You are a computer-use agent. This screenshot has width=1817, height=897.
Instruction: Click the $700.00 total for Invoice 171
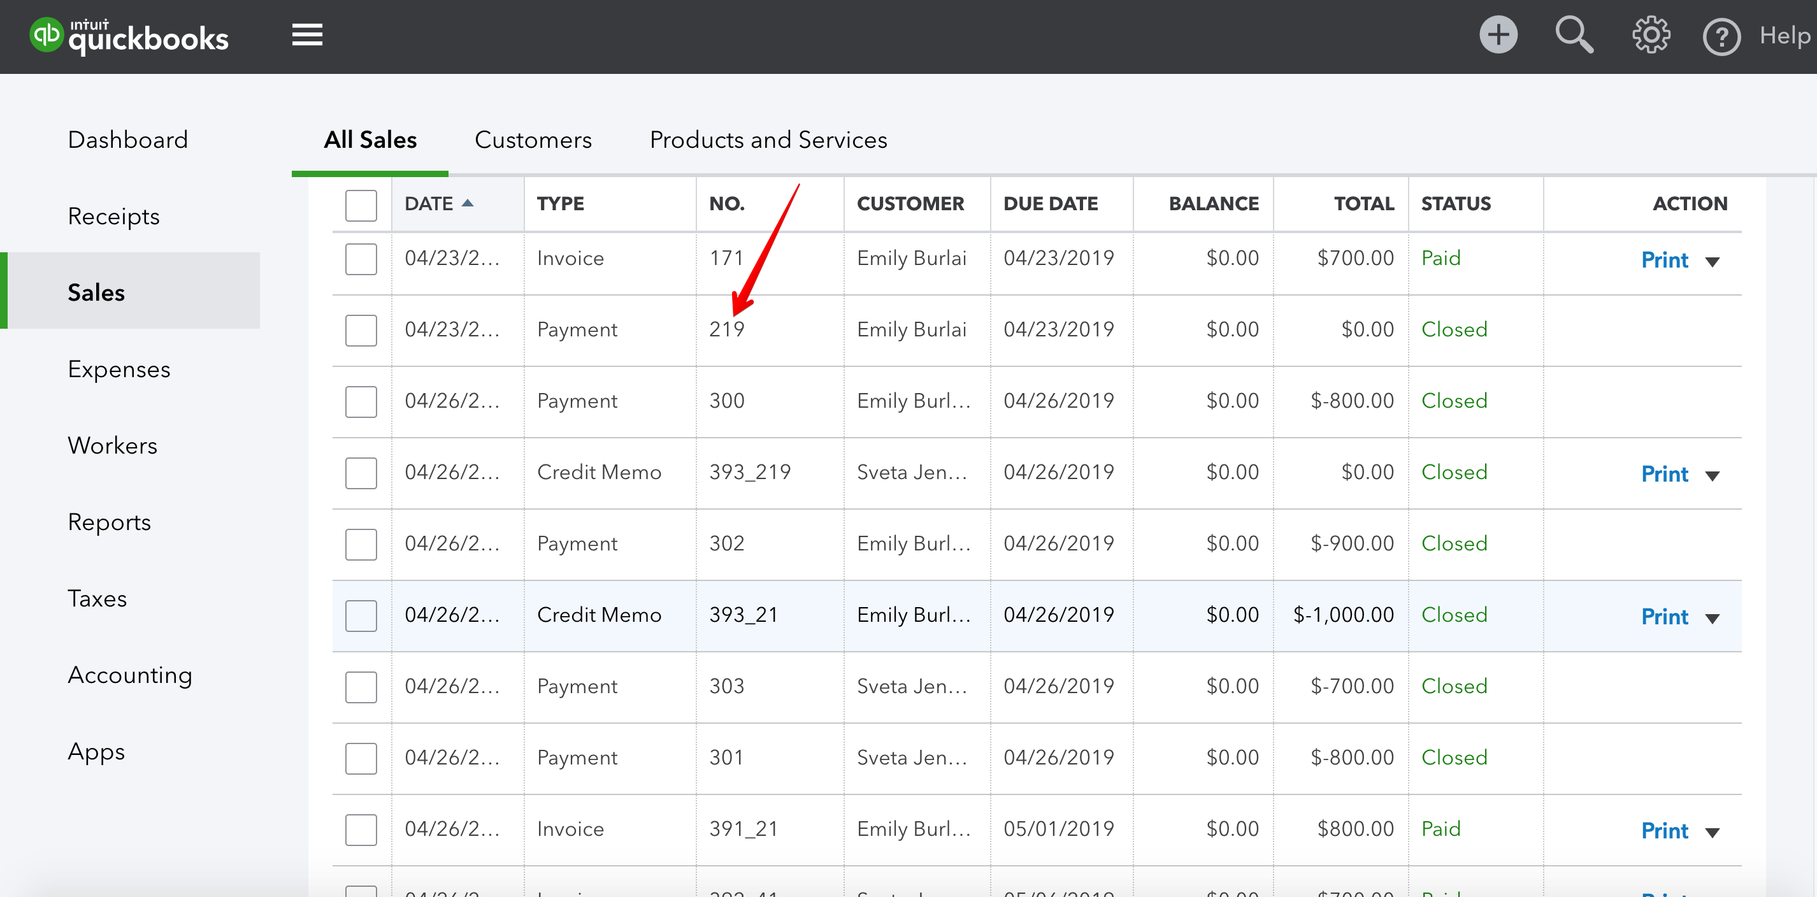[1355, 258]
